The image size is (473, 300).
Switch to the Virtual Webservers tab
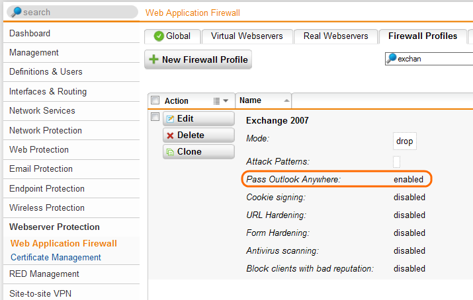click(247, 36)
